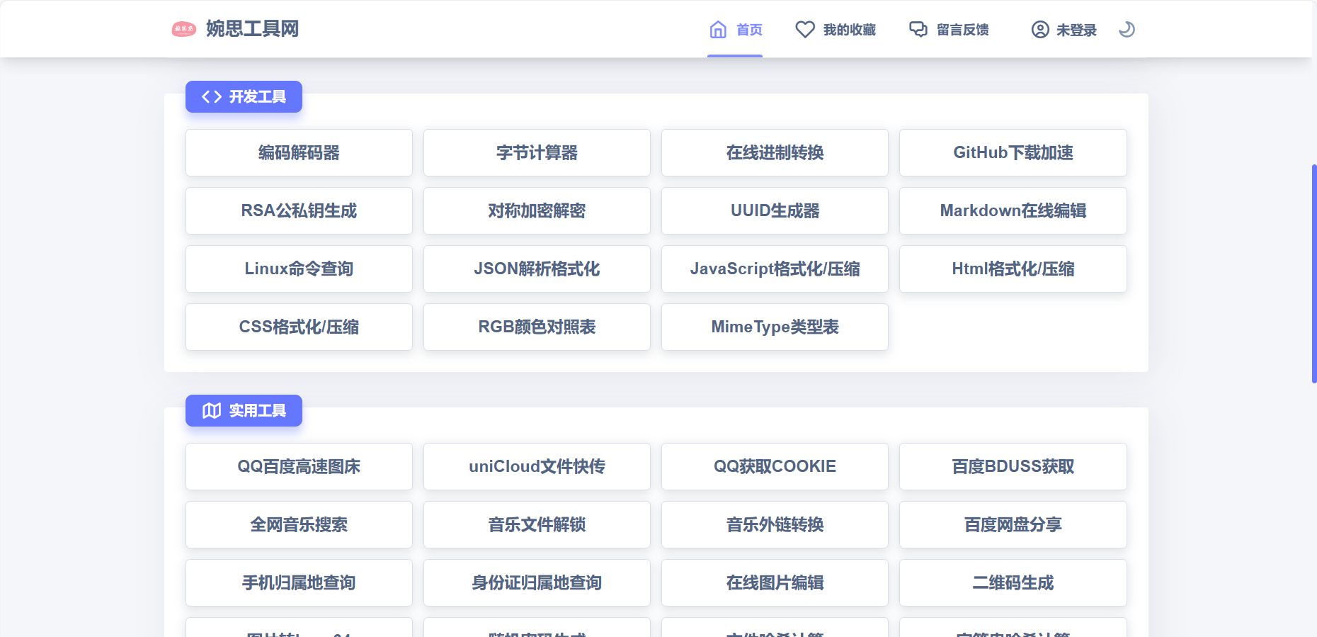Click the home icon beside 首页
Screen dimensions: 1317x637
(718, 29)
